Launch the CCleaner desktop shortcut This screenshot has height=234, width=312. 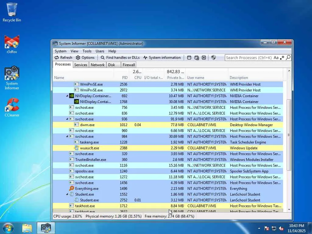click(x=12, y=108)
